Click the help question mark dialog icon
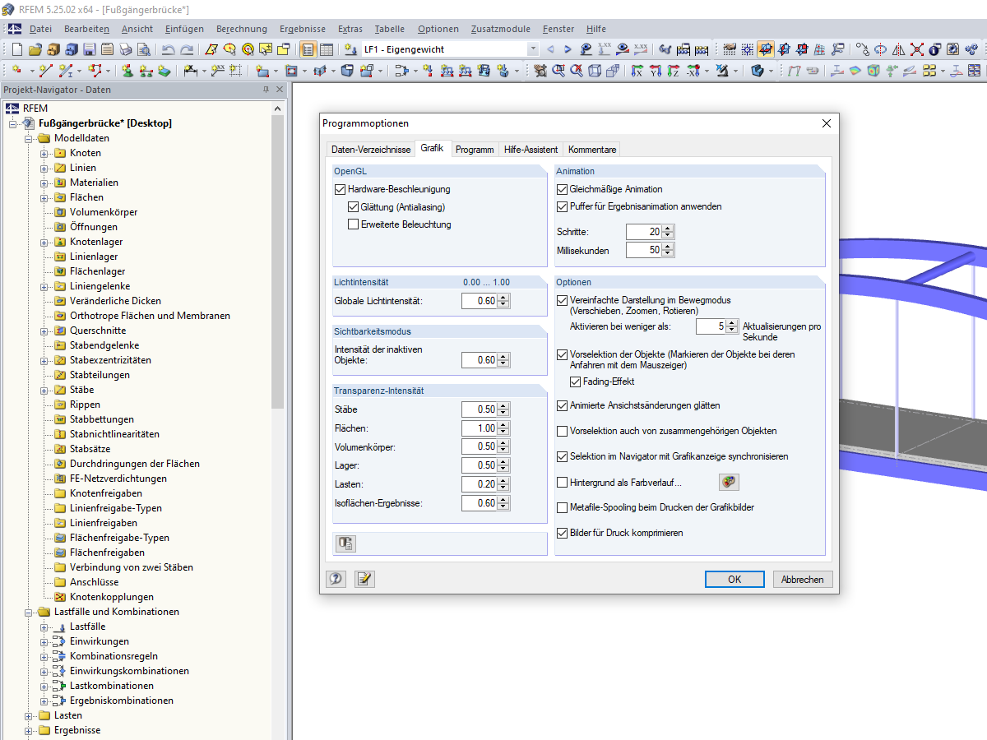The width and height of the screenshot is (987, 740). (x=336, y=579)
